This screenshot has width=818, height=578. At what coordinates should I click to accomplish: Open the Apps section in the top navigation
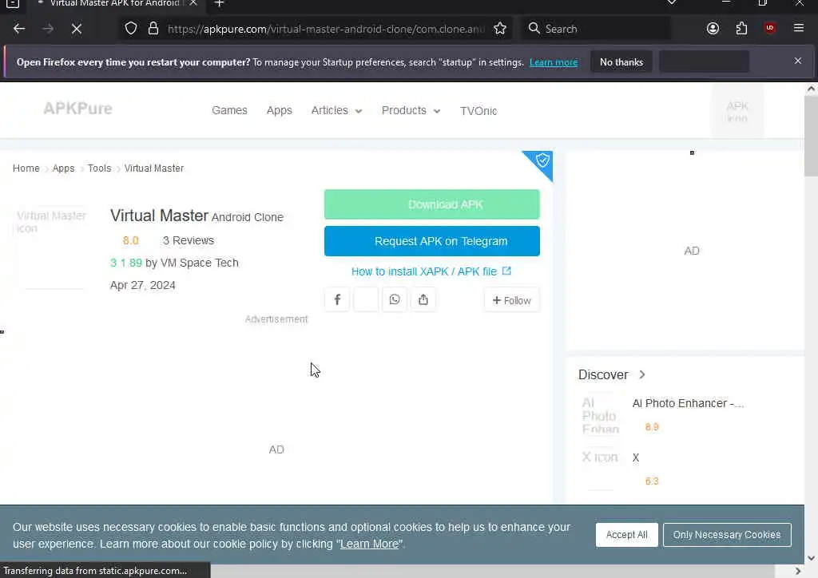tap(279, 110)
